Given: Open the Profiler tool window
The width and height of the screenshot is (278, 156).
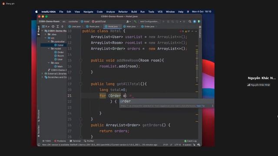Looking at the screenshot, I should click(x=89, y=141).
